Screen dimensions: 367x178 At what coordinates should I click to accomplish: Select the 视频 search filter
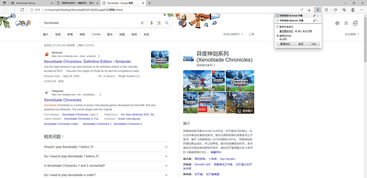[x=58, y=34]
